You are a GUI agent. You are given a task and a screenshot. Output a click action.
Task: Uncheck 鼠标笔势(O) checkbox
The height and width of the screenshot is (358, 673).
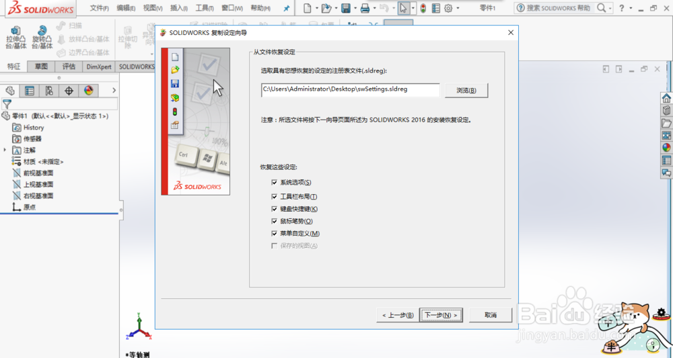tap(275, 222)
